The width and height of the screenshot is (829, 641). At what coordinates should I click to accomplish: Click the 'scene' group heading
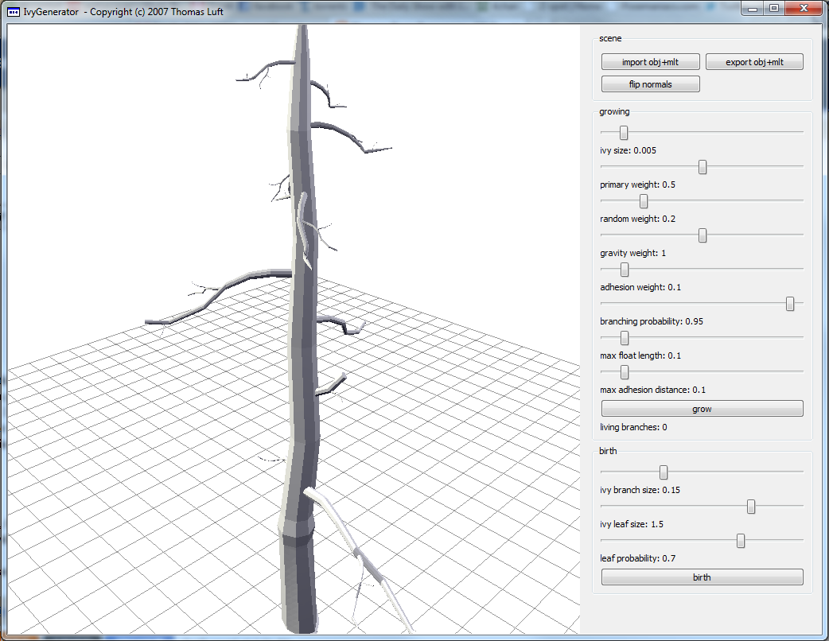coord(610,39)
